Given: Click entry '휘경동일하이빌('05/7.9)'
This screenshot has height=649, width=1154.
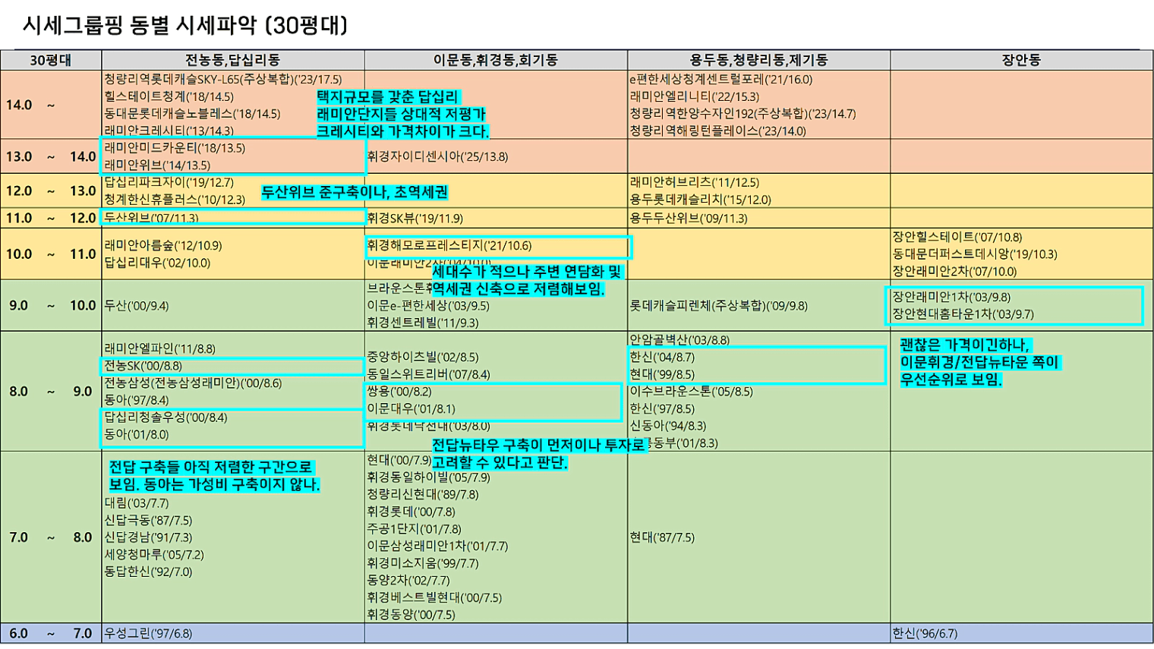Looking at the screenshot, I should pyautogui.click(x=429, y=477).
